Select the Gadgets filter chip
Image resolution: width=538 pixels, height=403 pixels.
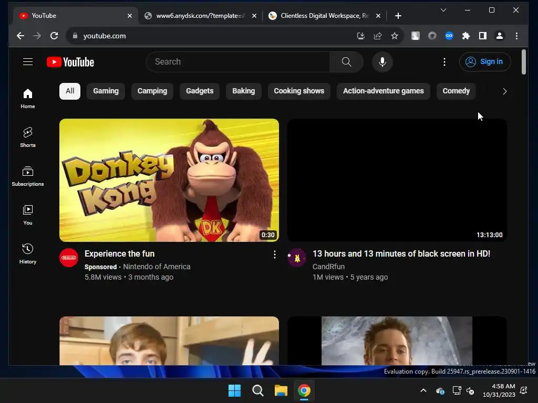200,91
